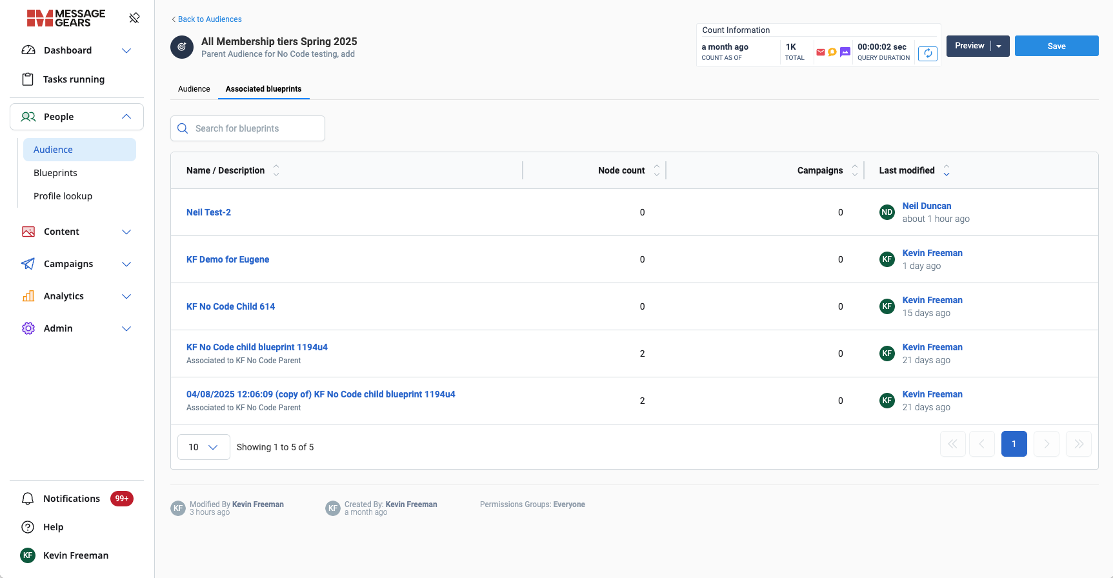The image size is (1113, 578).
Task: Open Audience in the People menu
Action: (79, 150)
